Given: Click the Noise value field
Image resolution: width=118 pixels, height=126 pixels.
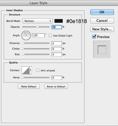Looking at the screenshot, I should tap(57, 78).
